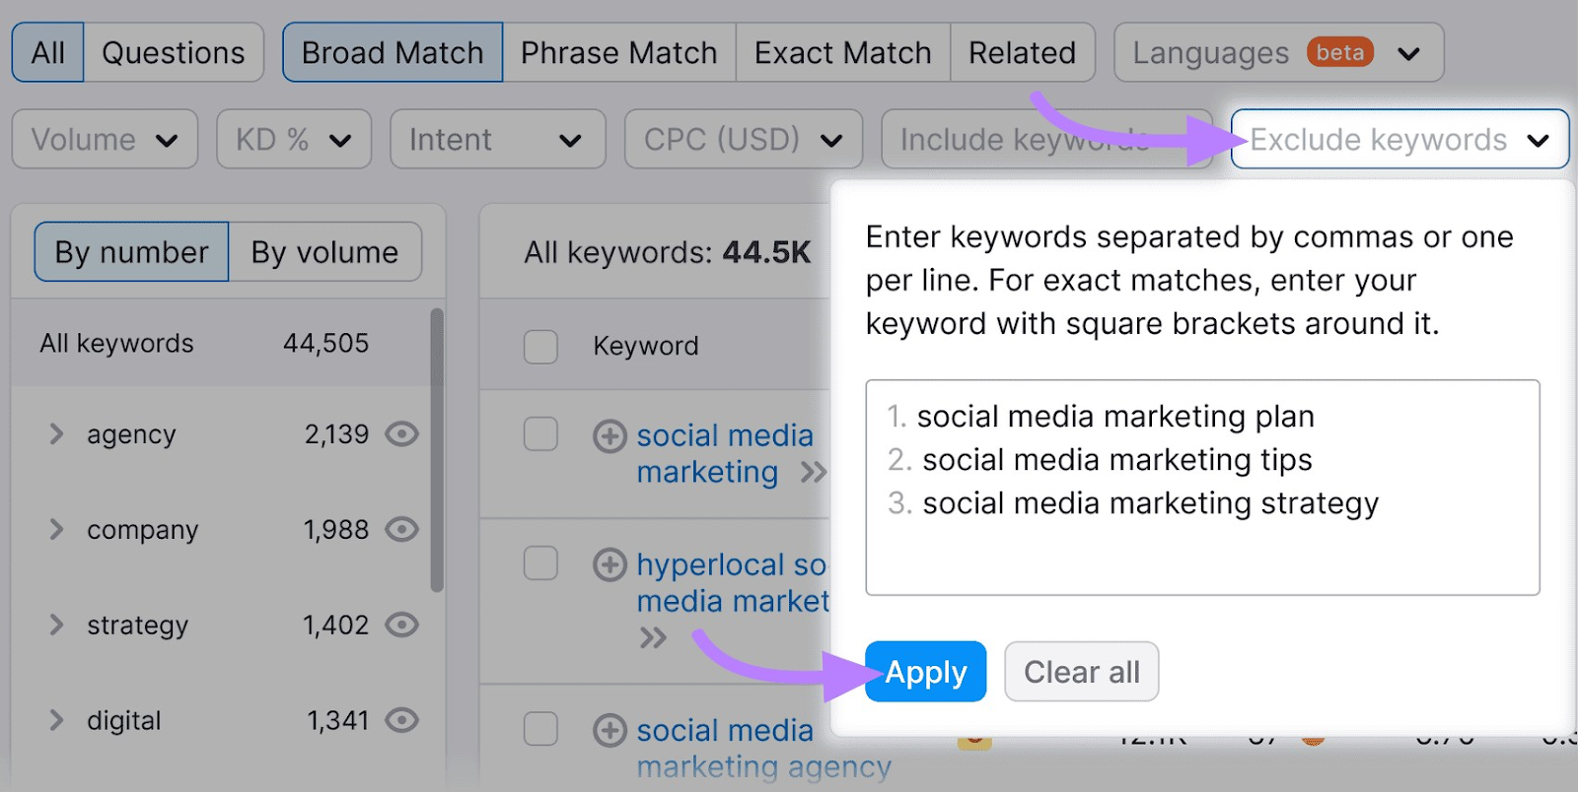This screenshot has width=1578, height=792.
Task: Check the select-all box beside Keyword header
Action: 540,347
